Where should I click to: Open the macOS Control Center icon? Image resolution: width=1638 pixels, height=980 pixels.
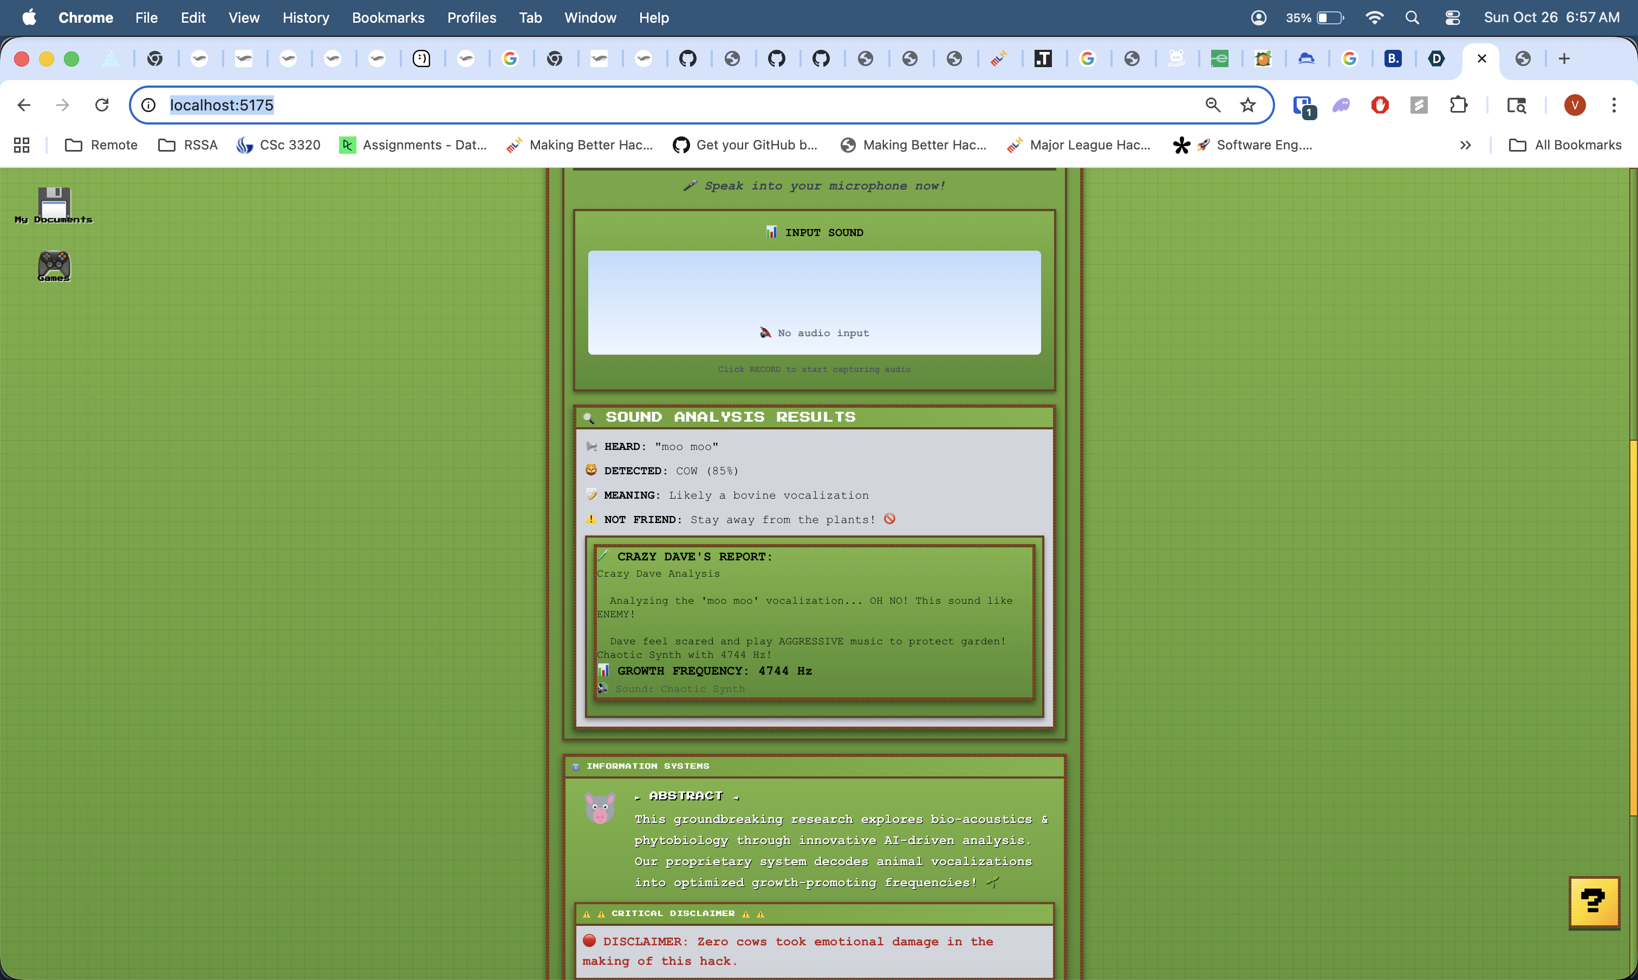(1452, 18)
